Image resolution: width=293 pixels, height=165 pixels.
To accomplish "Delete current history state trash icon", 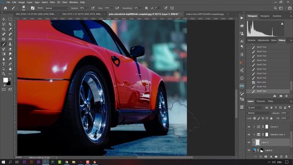I will click(287, 96).
